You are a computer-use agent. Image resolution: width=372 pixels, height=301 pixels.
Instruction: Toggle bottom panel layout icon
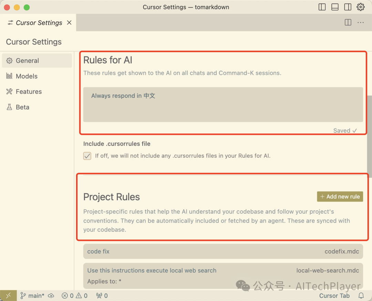coord(335,7)
